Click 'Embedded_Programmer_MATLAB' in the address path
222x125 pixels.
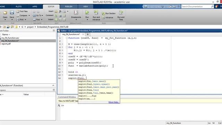pos(53,27)
